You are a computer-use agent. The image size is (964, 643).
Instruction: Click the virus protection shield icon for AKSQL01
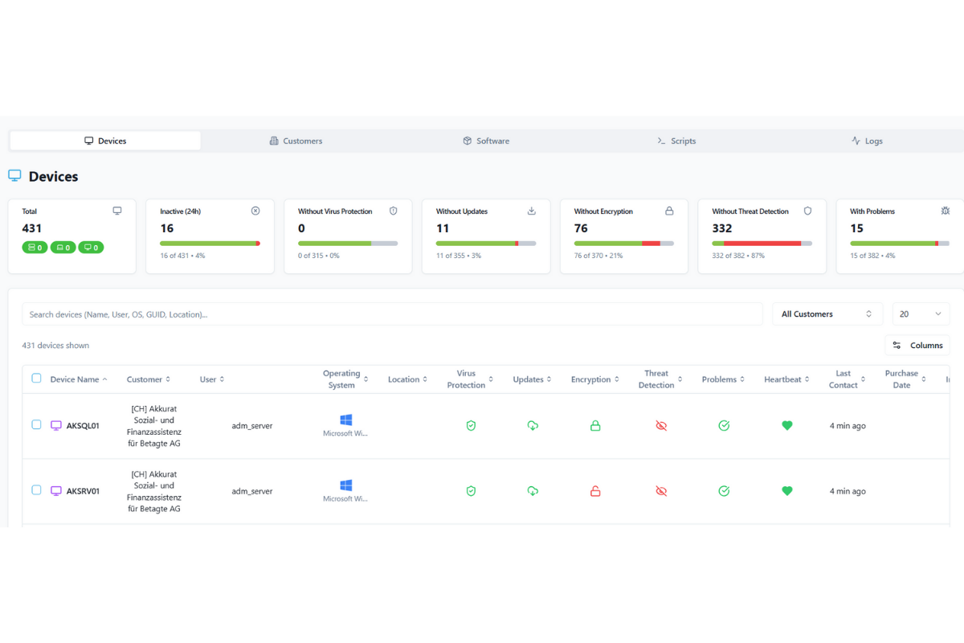471,426
